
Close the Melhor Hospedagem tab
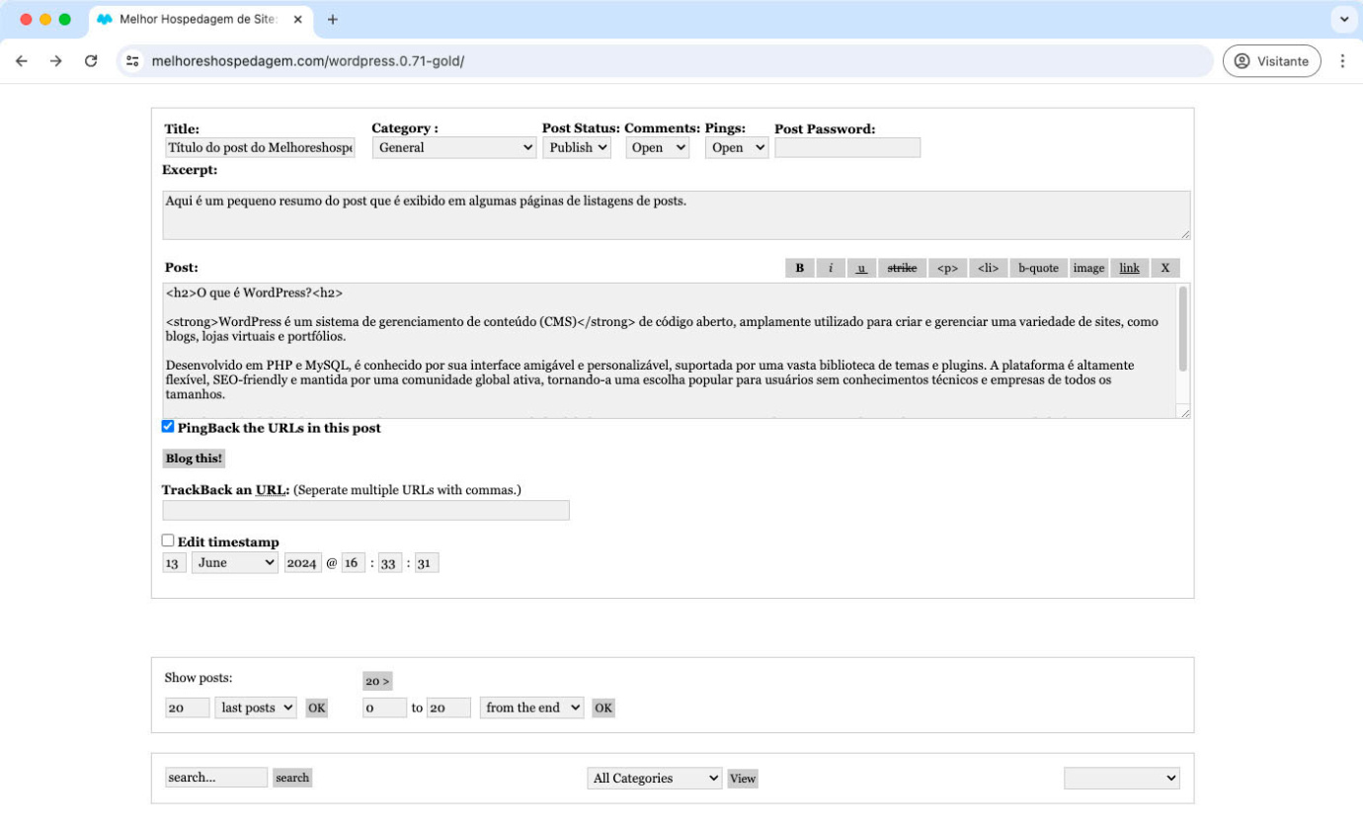point(297,20)
